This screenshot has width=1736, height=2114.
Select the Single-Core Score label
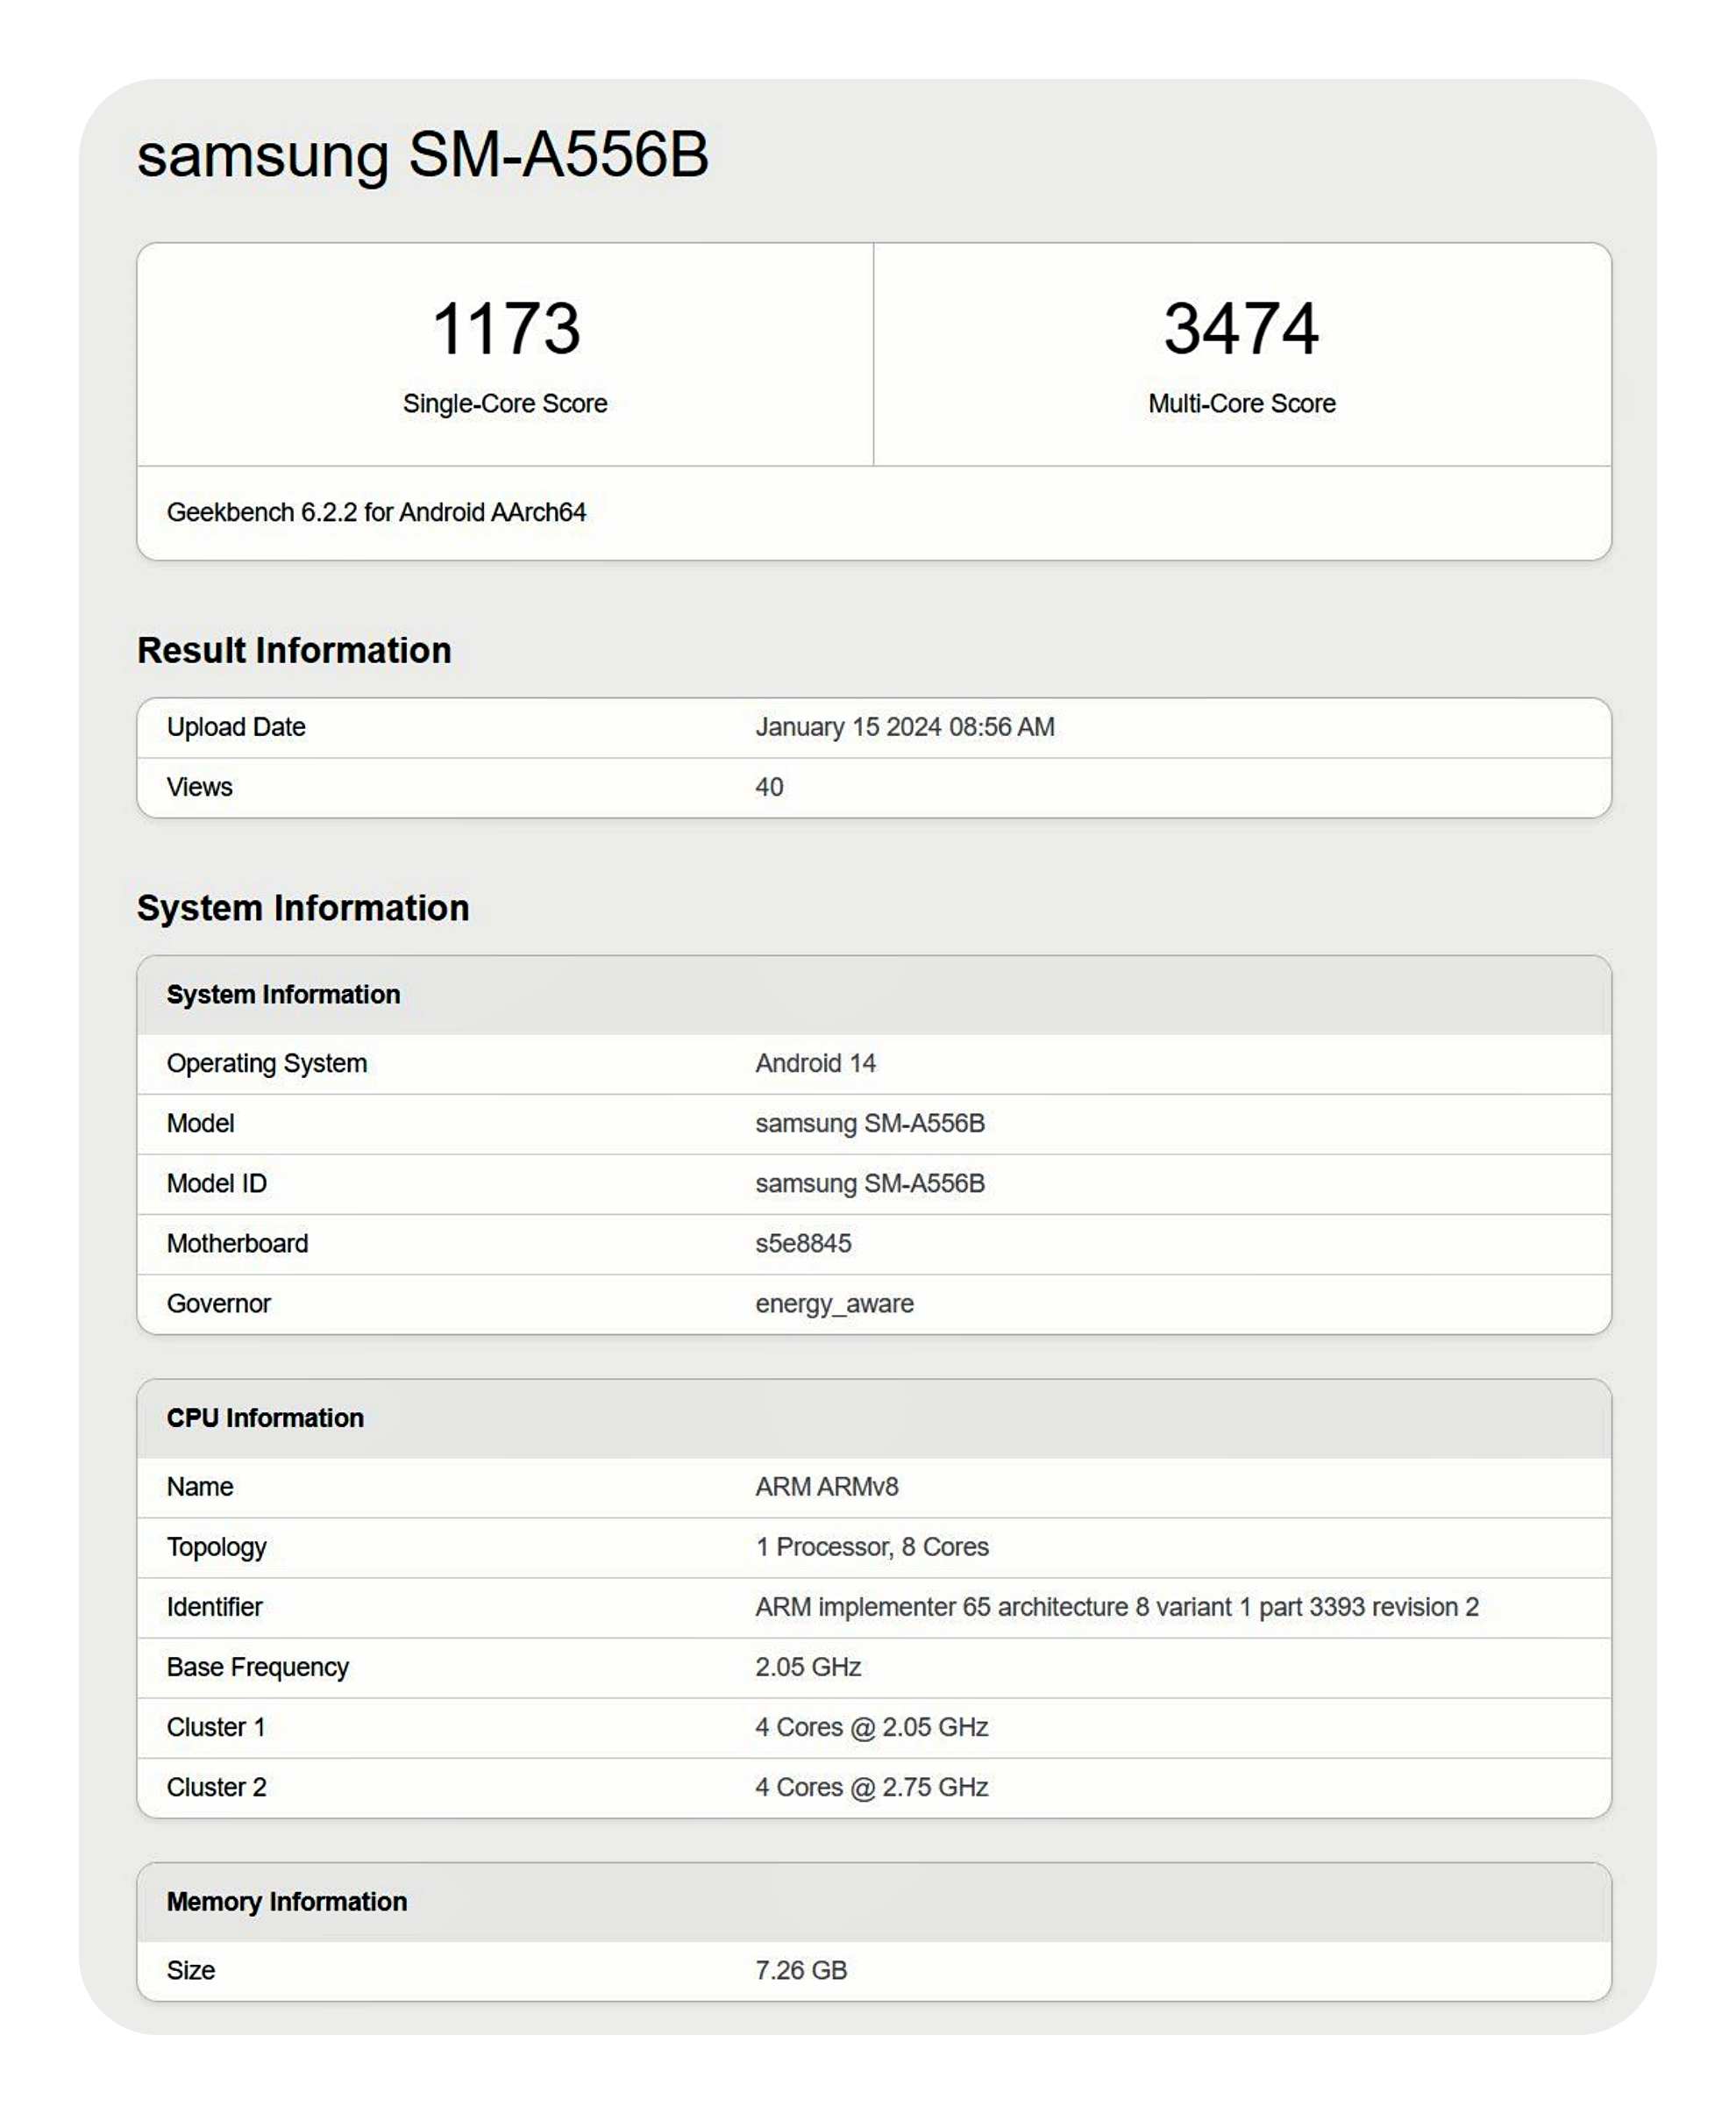click(x=505, y=404)
